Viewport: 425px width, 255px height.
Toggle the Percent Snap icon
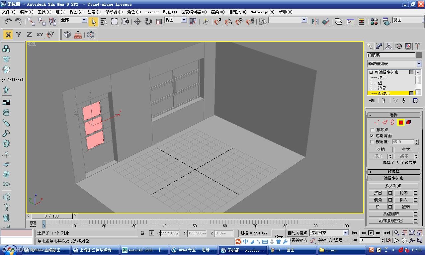pos(239,22)
